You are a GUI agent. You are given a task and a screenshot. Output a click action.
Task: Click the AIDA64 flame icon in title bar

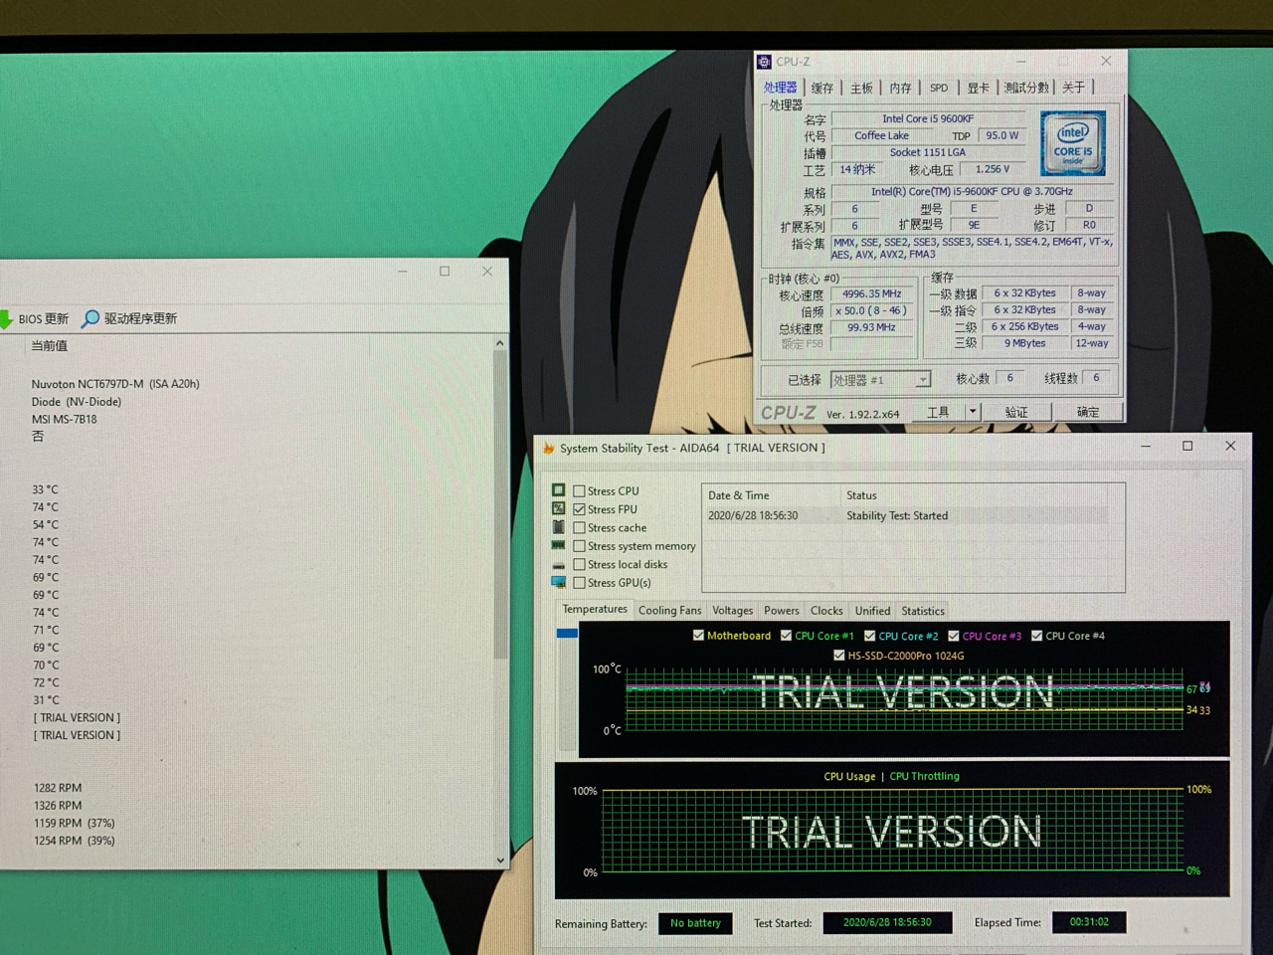(x=548, y=449)
